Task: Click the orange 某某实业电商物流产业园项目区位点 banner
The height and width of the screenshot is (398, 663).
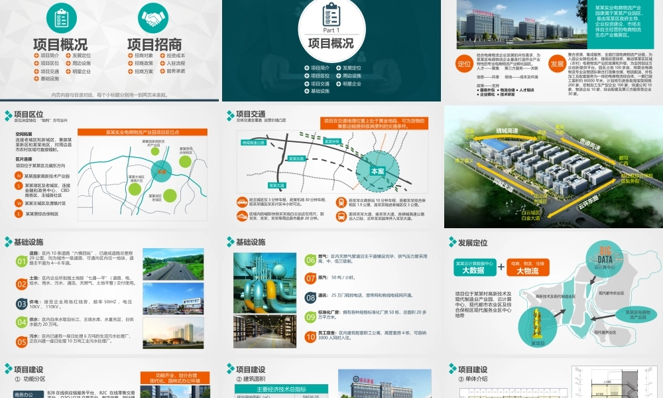Action: tap(143, 133)
